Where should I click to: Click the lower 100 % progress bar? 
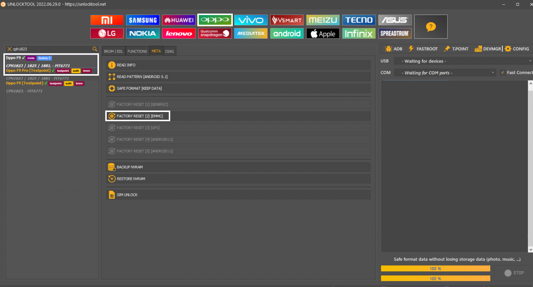(436, 278)
